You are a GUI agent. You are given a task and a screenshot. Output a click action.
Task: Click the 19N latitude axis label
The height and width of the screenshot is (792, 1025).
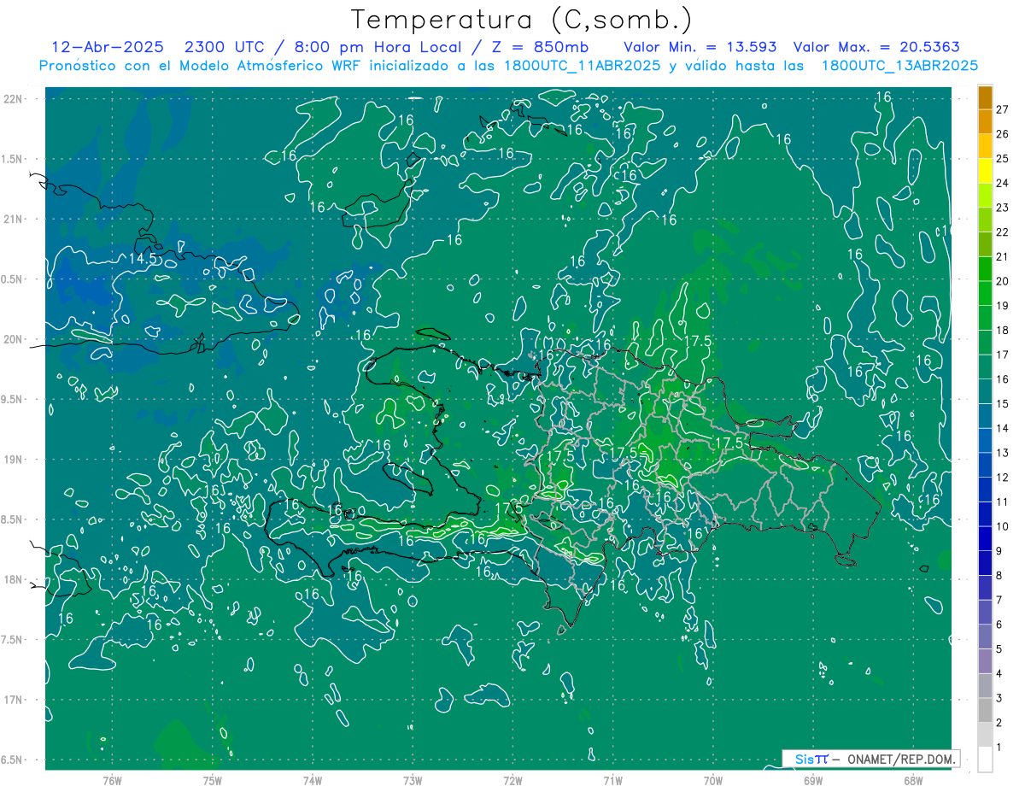(x=14, y=459)
